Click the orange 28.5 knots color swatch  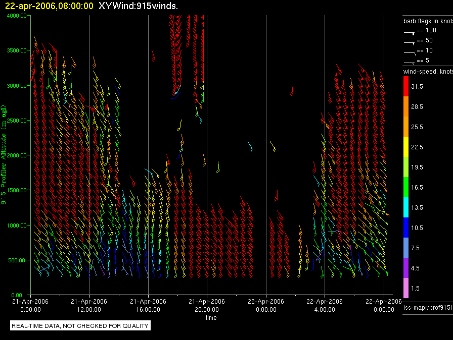coord(406,106)
